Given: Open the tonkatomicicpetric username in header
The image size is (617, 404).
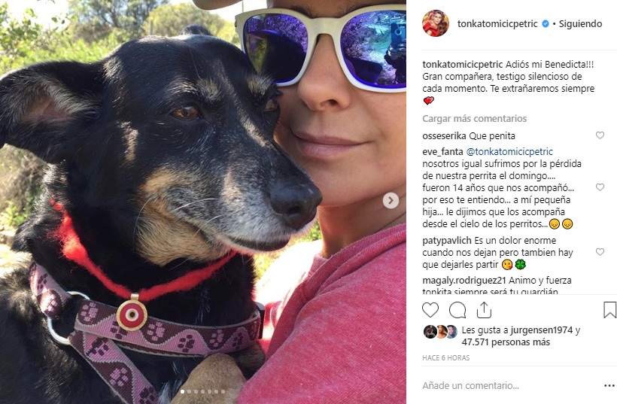Looking at the screenshot, I should [x=497, y=24].
